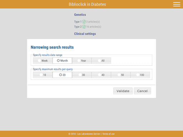This screenshot has height=137, width=183.
Task: Set maximum results to 10
Action: tap(43, 75)
